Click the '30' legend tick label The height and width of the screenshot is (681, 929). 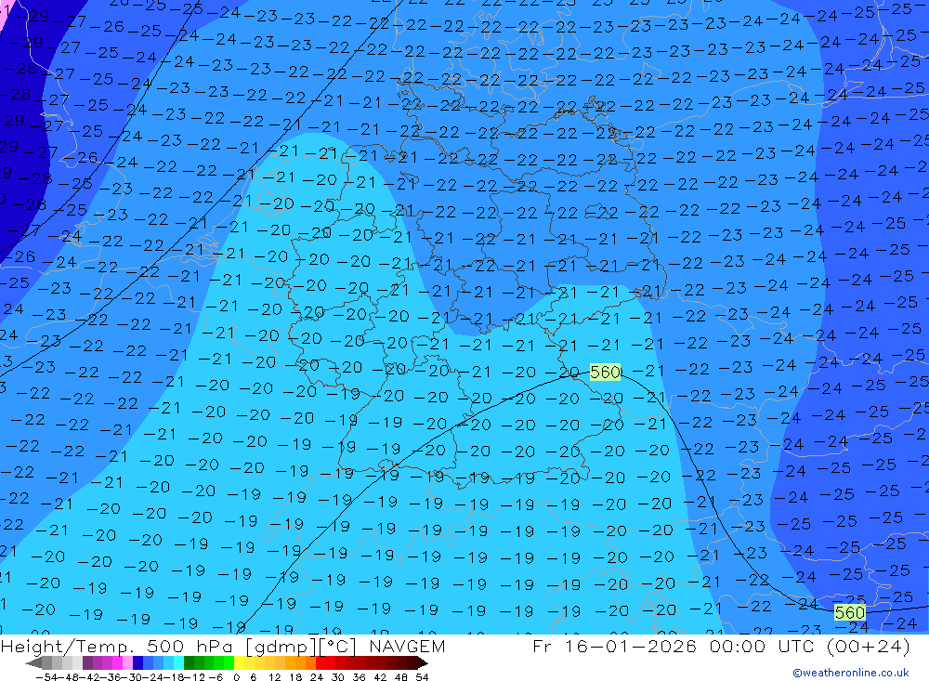tap(338, 677)
